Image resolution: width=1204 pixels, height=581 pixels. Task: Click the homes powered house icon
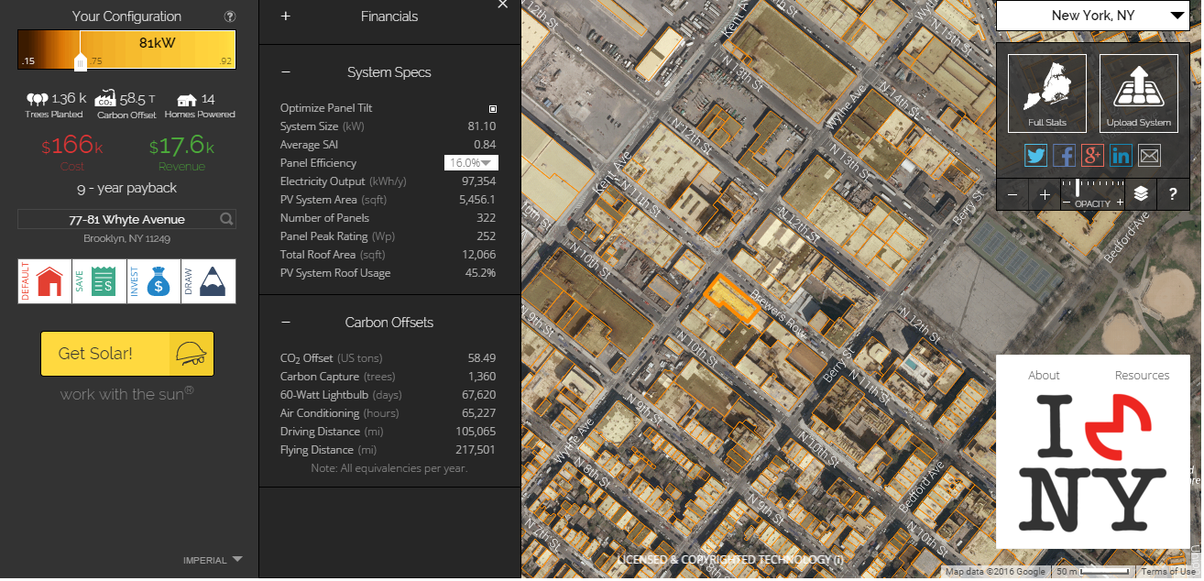(187, 99)
